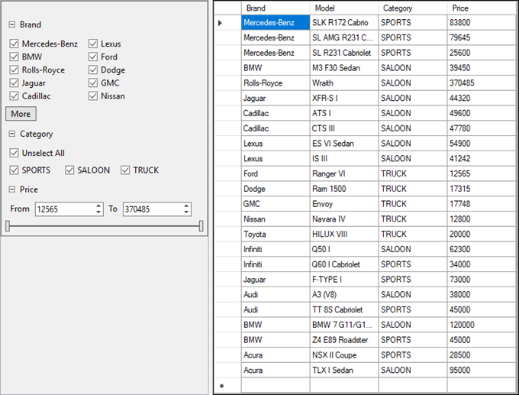Viewport: 519px width, 395px height.
Task: Click the minimum price slider handle
Action: pos(8,226)
